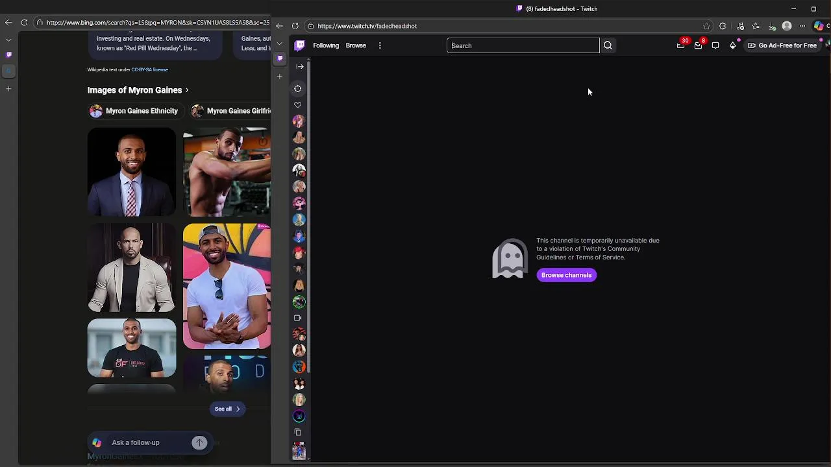Click the stacked pages icon in Twitch sidebar
831x467 pixels.
pos(298,432)
